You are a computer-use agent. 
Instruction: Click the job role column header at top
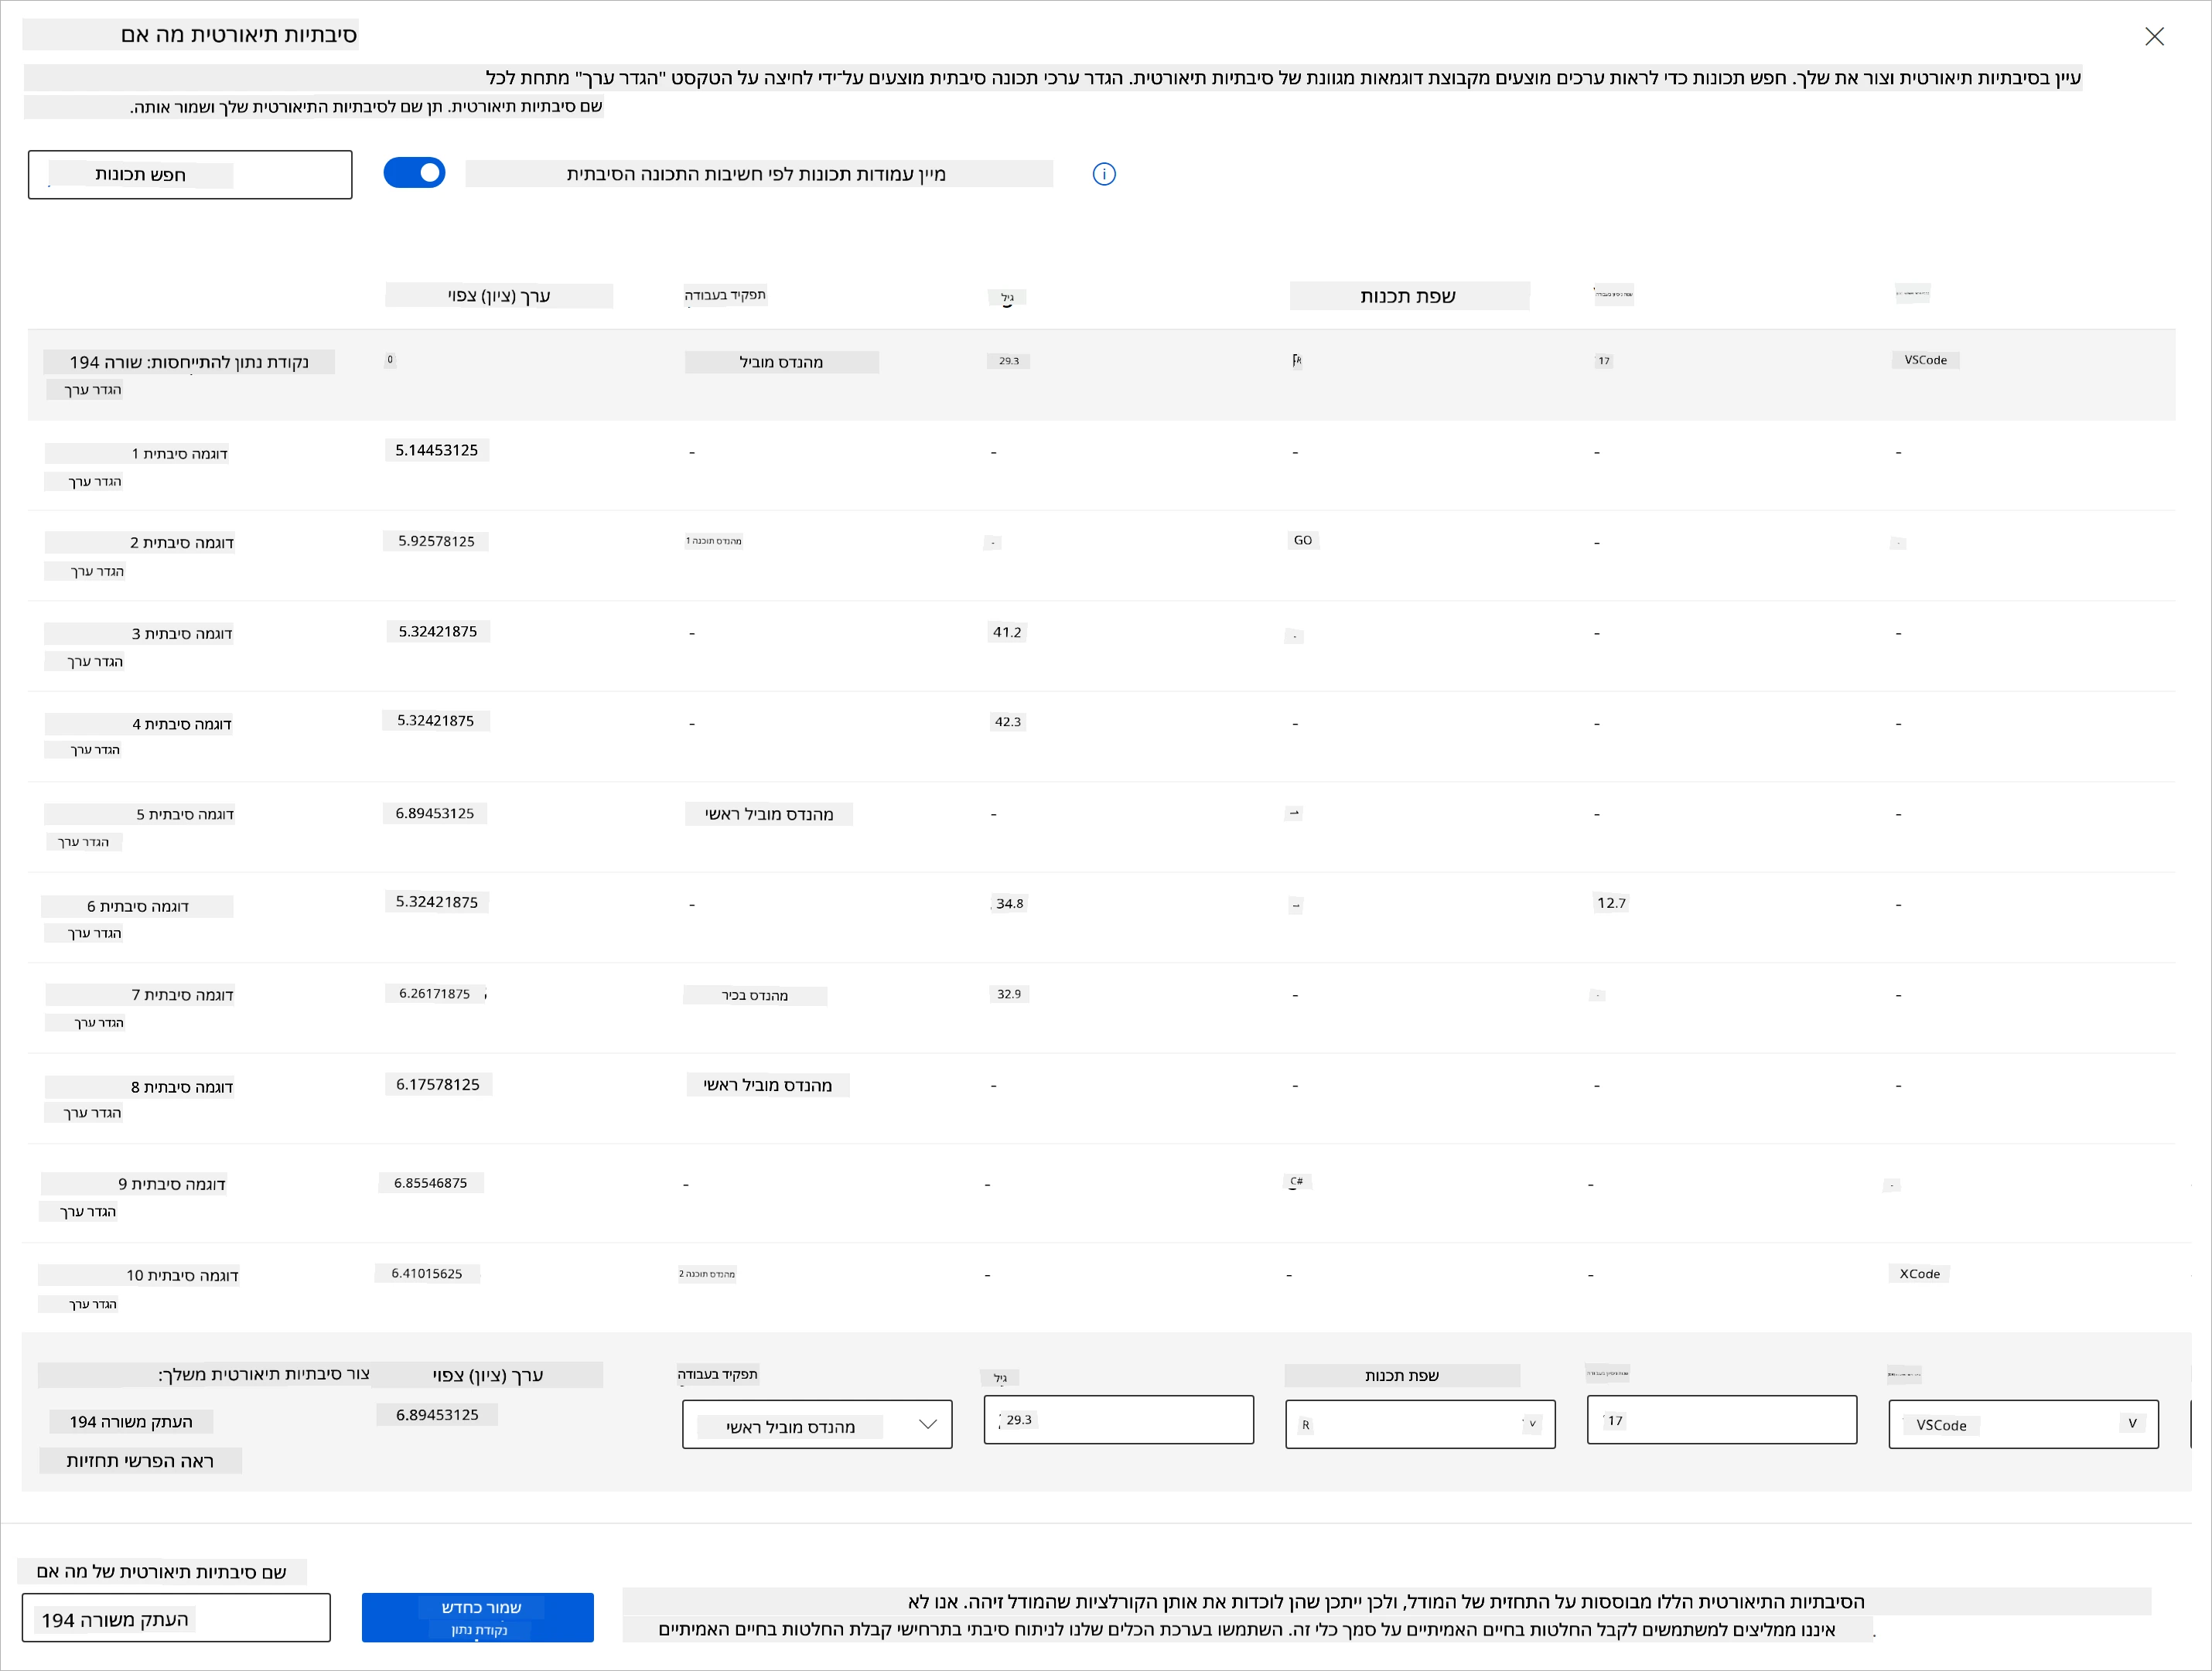coord(725,295)
